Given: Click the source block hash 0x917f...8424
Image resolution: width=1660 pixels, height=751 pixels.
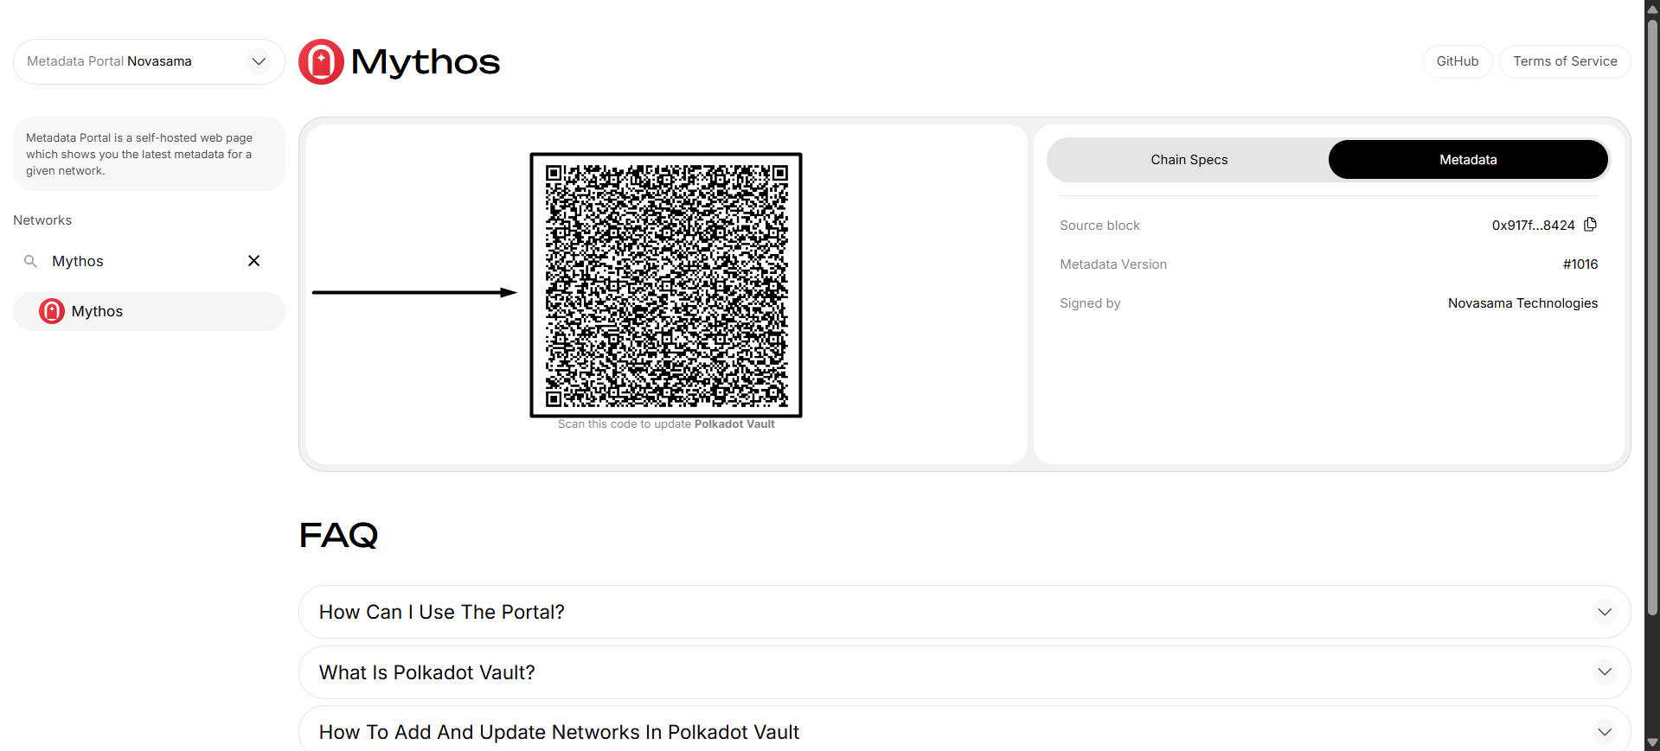Looking at the screenshot, I should [x=1533, y=226].
